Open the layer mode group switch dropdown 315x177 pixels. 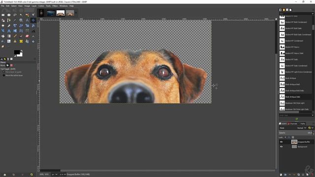click(311, 128)
